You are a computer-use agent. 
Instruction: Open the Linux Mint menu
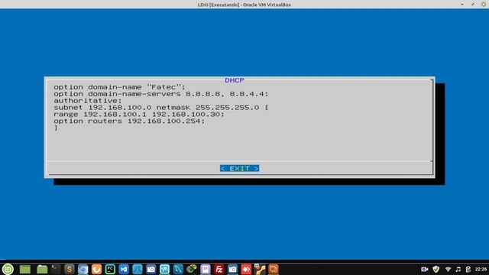click(8, 269)
